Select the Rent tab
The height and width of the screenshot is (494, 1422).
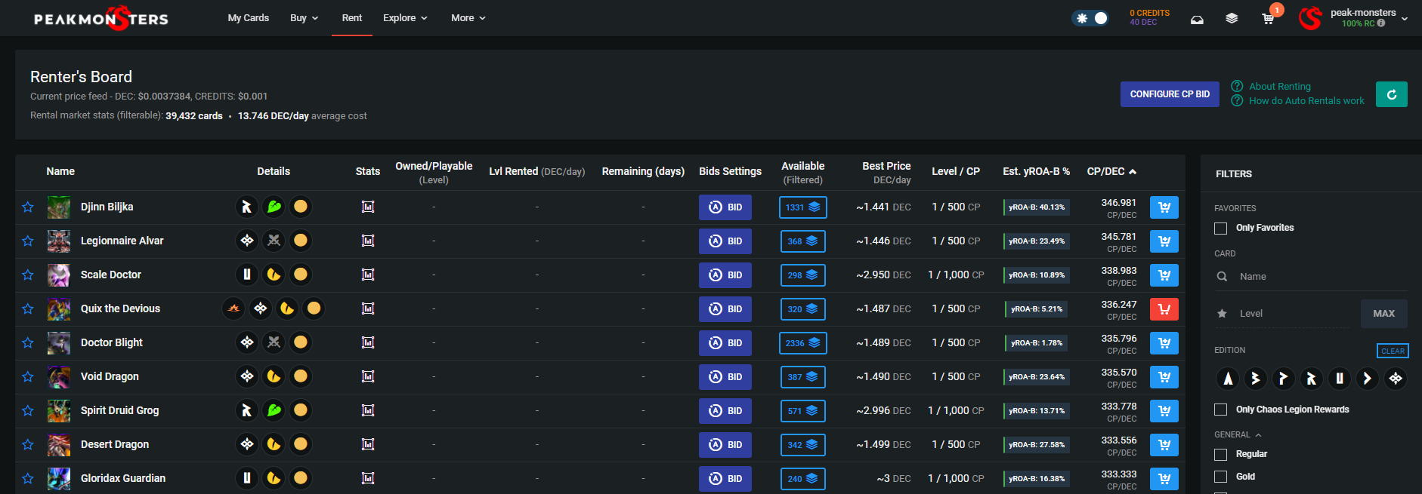(352, 18)
